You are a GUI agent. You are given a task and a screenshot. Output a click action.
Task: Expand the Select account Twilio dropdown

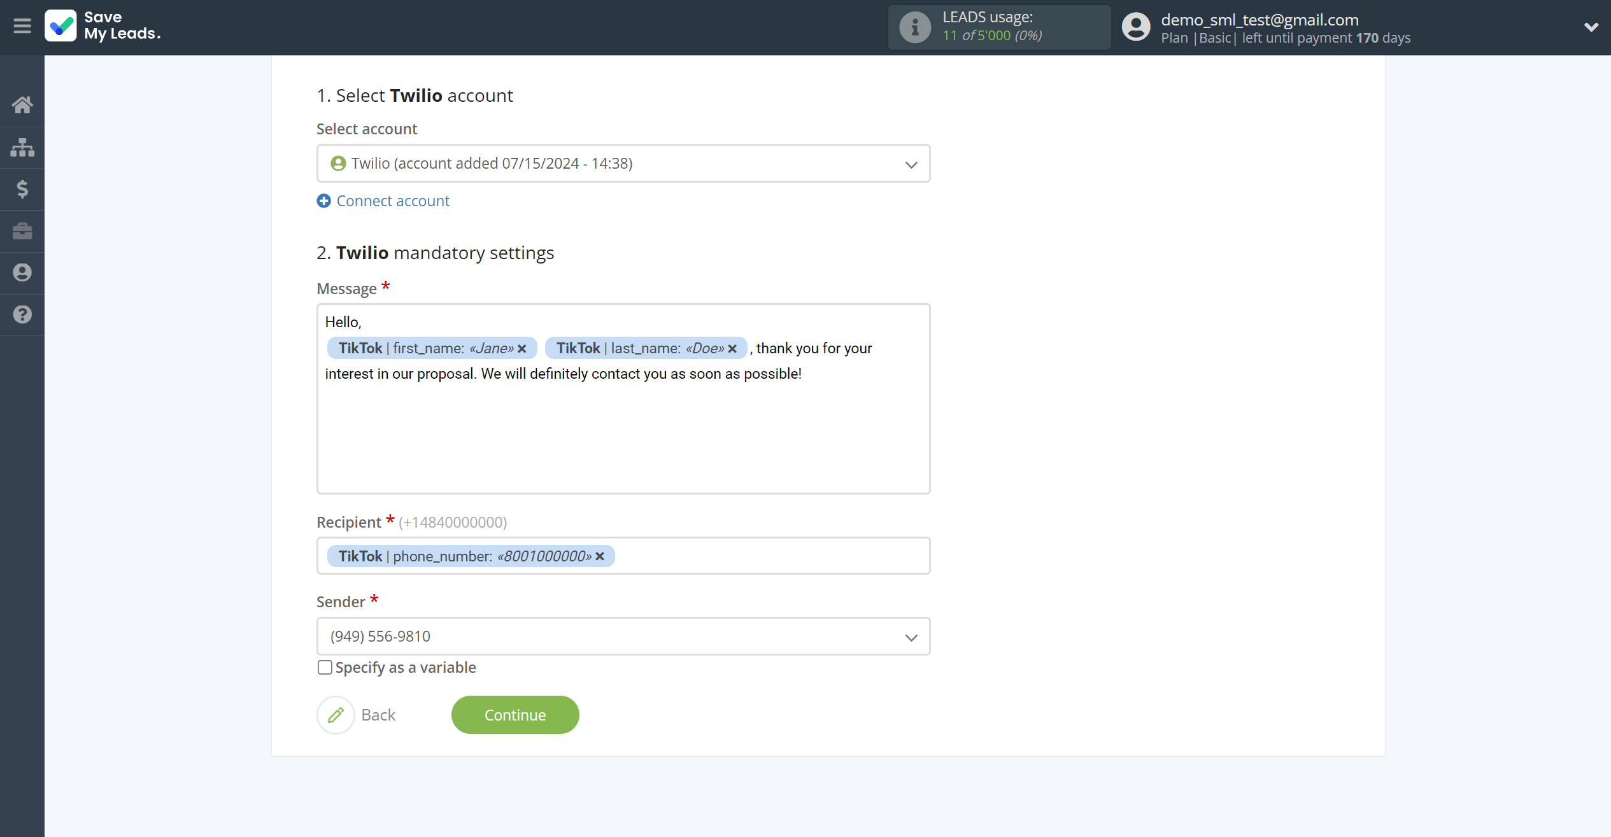pyautogui.click(x=911, y=163)
